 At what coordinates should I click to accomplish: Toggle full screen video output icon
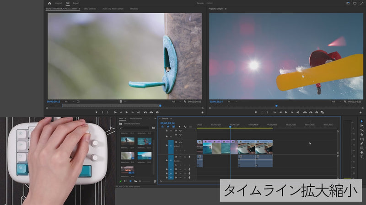pyautogui.click(x=361, y=3)
